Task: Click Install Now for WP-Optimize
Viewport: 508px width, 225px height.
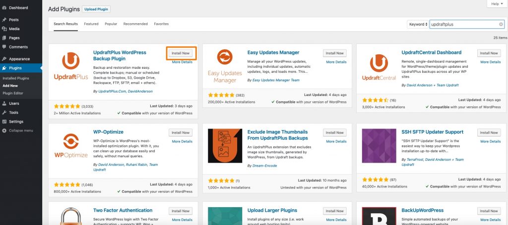Action: [181, 133]
